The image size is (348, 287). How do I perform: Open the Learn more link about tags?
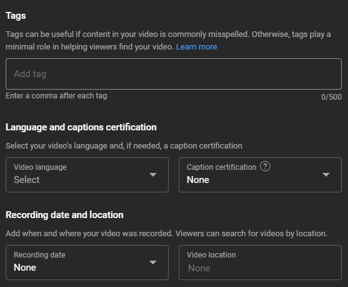point(197,47)
